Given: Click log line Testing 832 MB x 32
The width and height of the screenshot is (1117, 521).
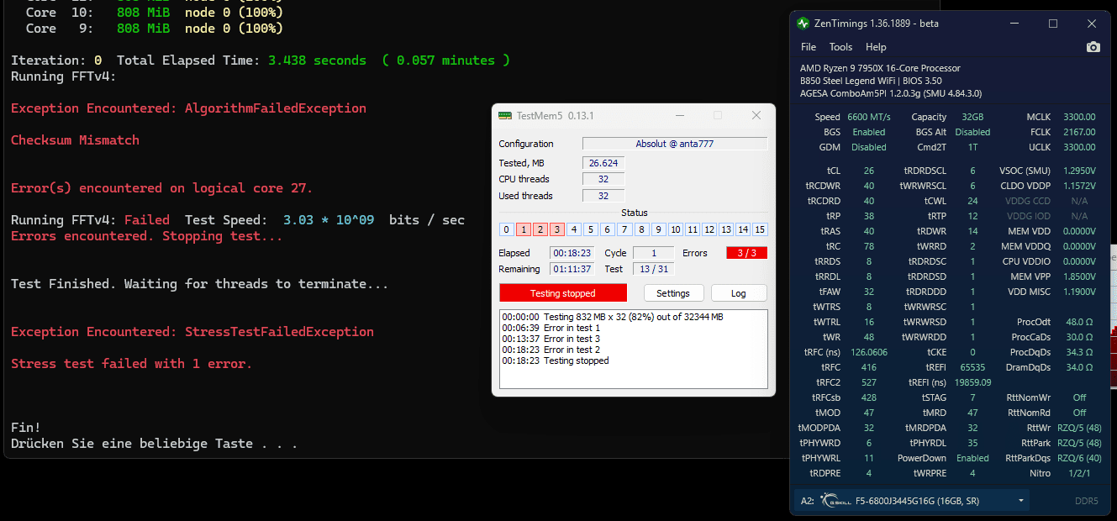Looking at the screenshot, I should pos(613,317).
